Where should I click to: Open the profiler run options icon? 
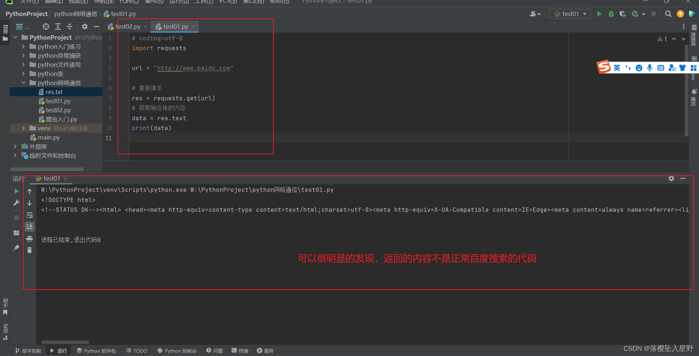(x=635, y=14)
